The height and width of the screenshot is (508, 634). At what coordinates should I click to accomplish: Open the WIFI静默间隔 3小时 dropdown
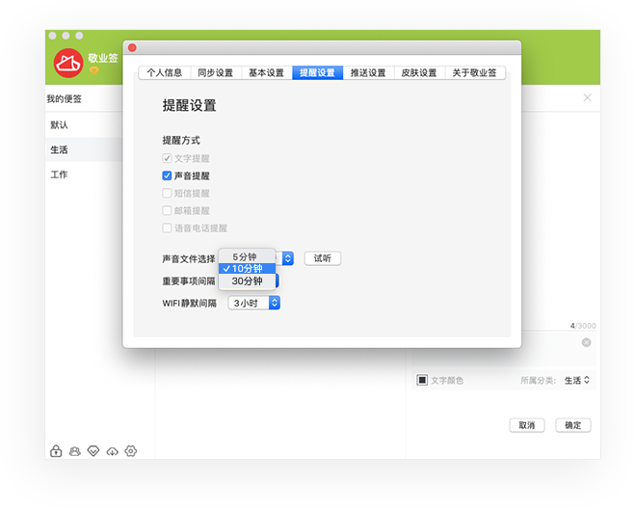click(254, 303)
